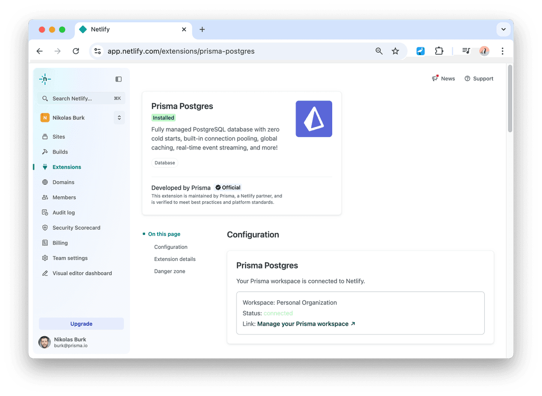Viewport: 542px width, 396px height.
Task: Open the browser tab list chevron
Action: point(503,29)
